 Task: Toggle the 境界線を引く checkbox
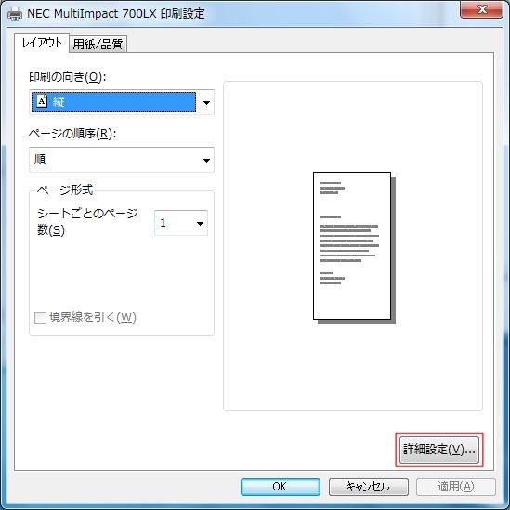click(x=40, y=318)
